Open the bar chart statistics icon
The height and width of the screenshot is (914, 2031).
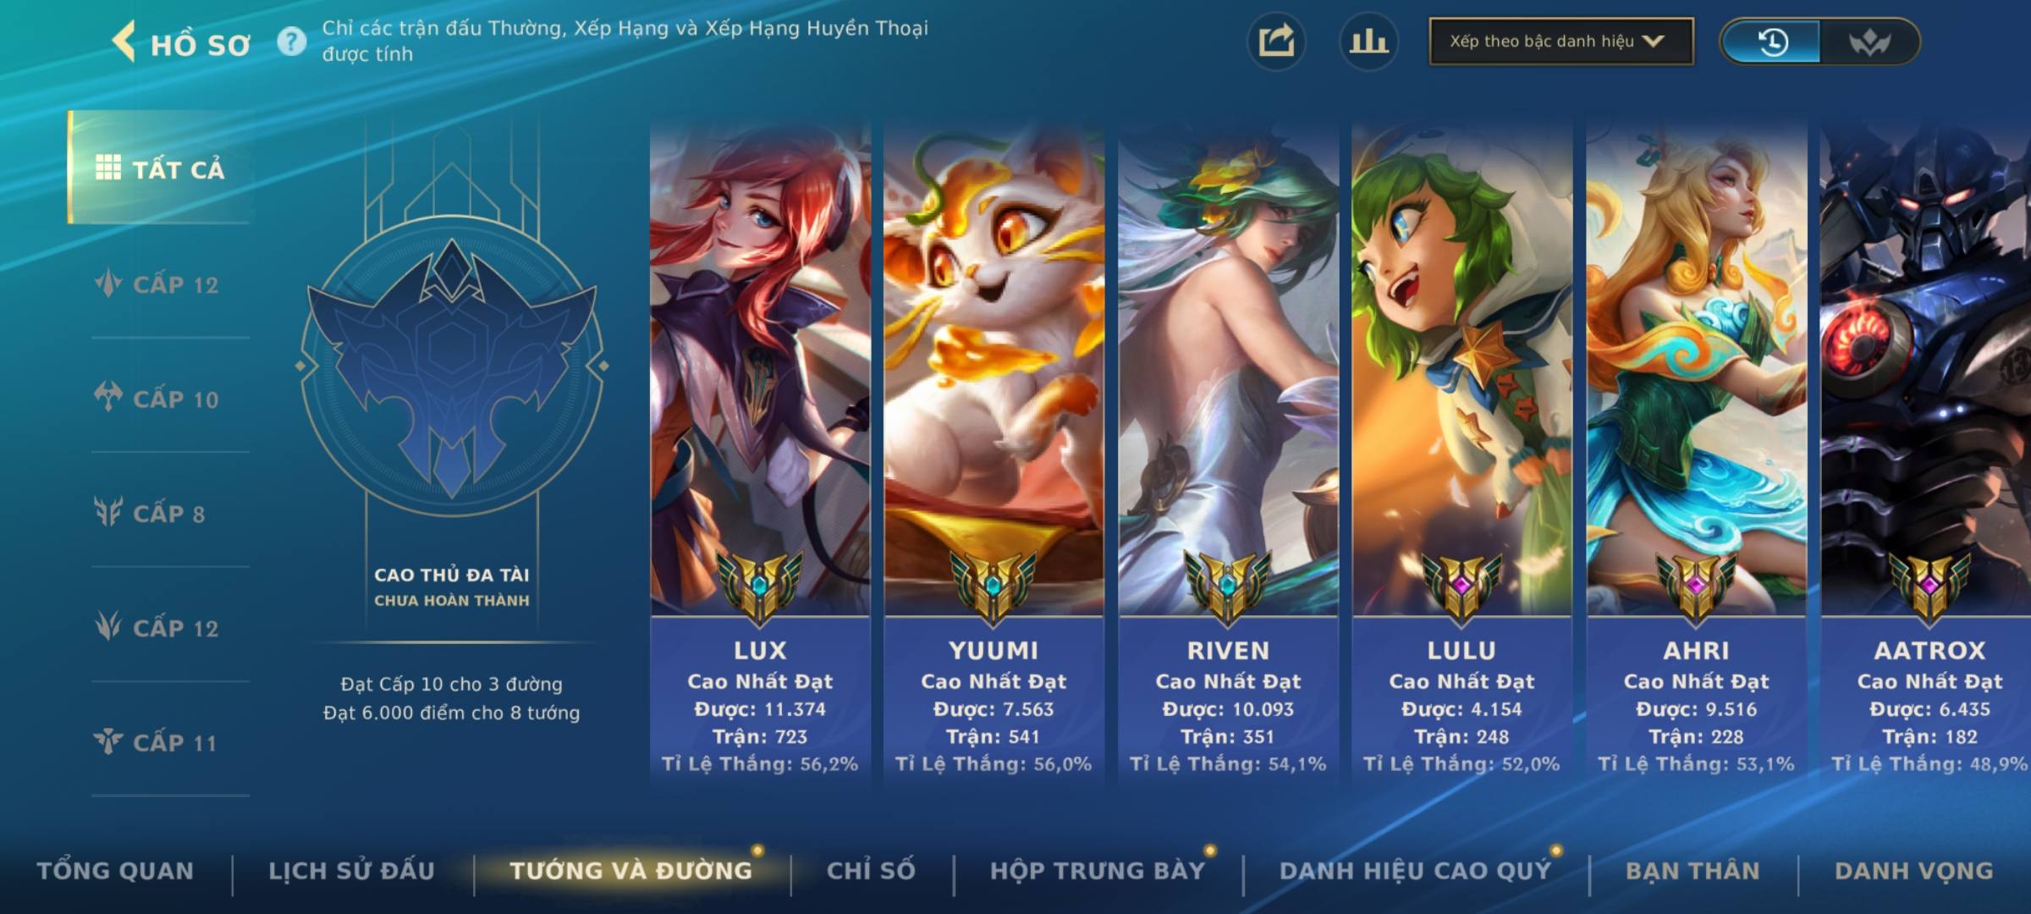coord(1368,41)
